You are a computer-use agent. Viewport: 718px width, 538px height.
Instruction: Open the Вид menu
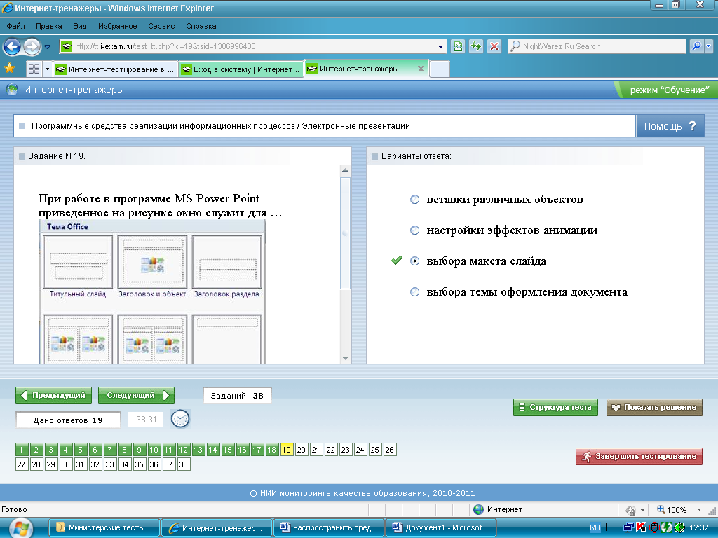80,26
